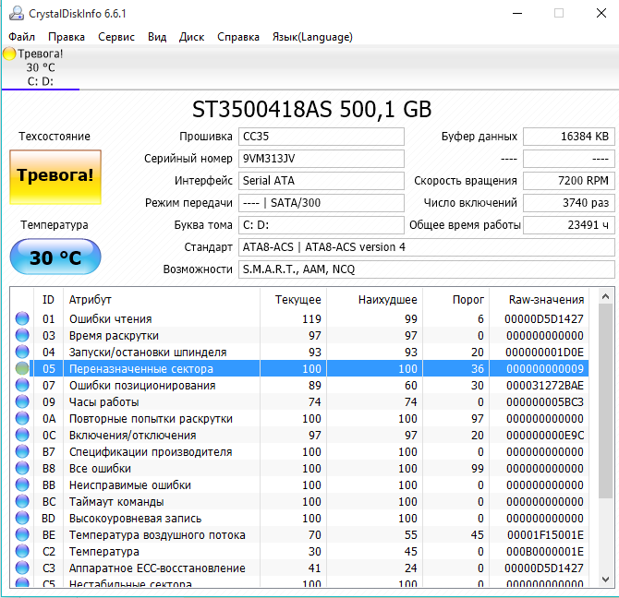Click the Буква тома field C: D:
This screenshot has height=598, width=619.
322,224
